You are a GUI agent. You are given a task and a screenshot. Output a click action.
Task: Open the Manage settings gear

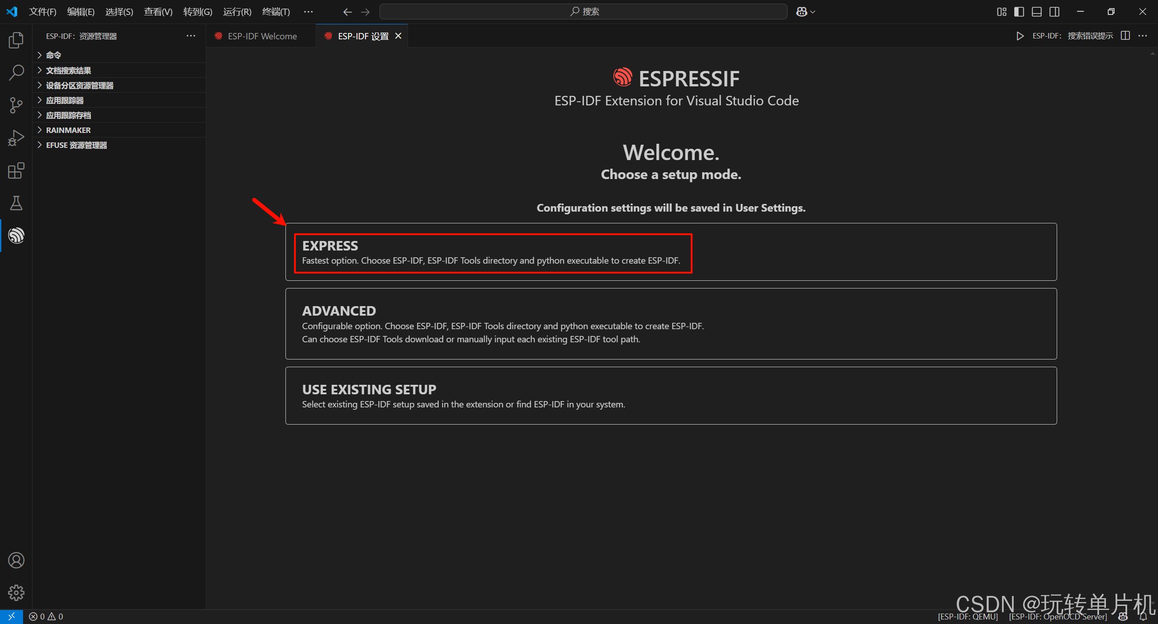pos(16,593)
